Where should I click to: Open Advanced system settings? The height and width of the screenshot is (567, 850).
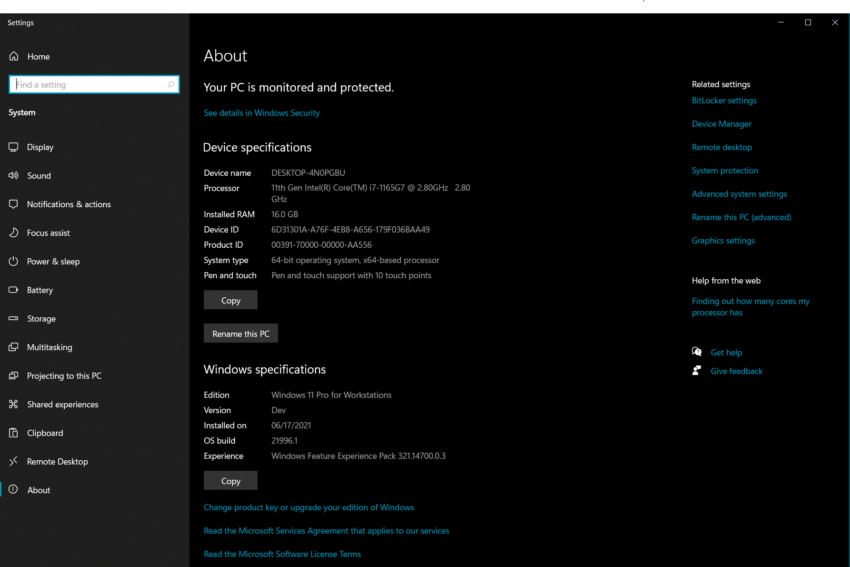pos(739,194)
